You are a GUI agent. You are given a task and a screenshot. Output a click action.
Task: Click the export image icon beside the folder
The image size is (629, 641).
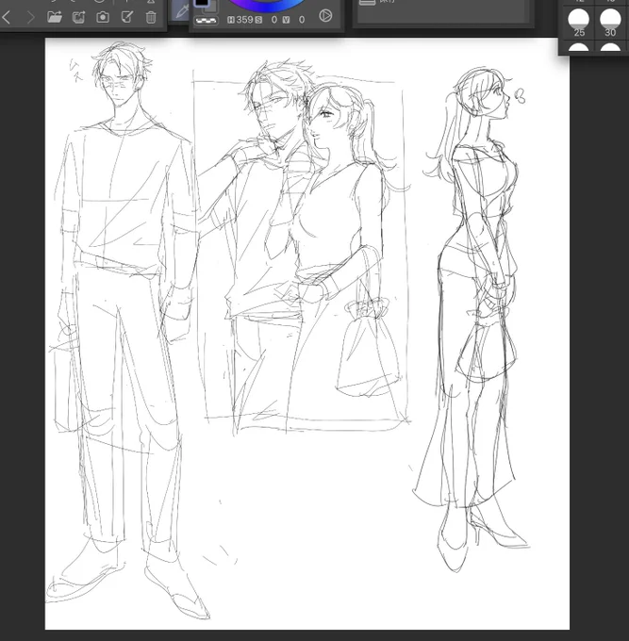(78, 17)
